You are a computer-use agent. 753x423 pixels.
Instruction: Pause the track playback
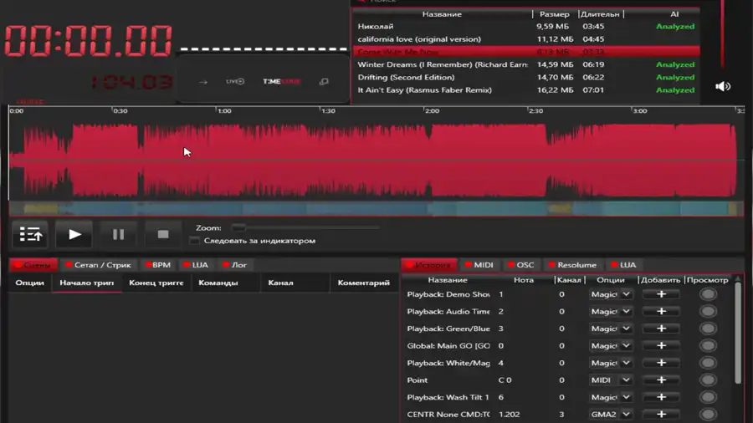tap(118, 235)
